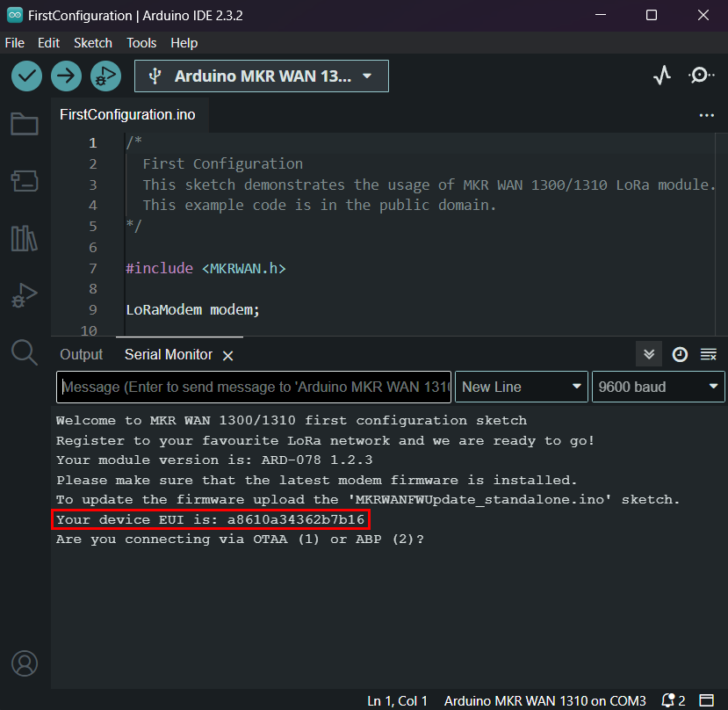Change baud rate using the 9600 baud dropdown

tap(658, 387)
